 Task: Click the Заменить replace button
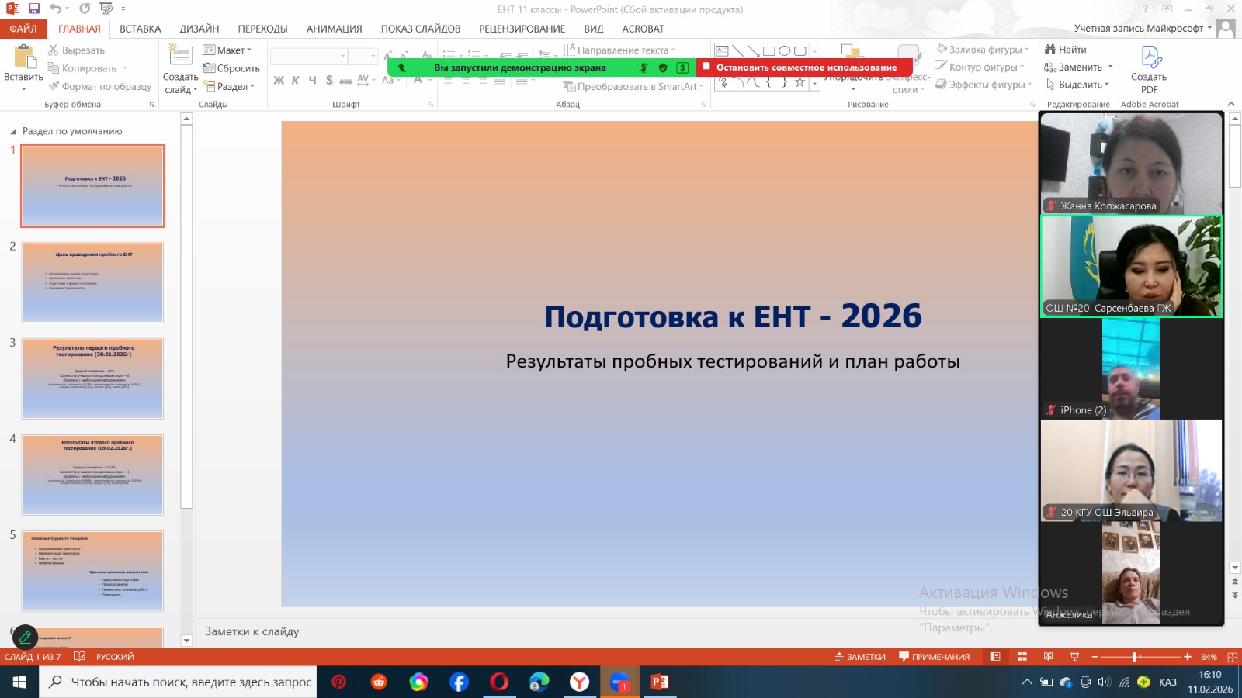(x=1079, y=67)
